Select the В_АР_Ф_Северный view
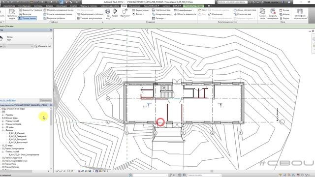Image resolution: width=315 pixels, height=177 pixels. (18, 136)
